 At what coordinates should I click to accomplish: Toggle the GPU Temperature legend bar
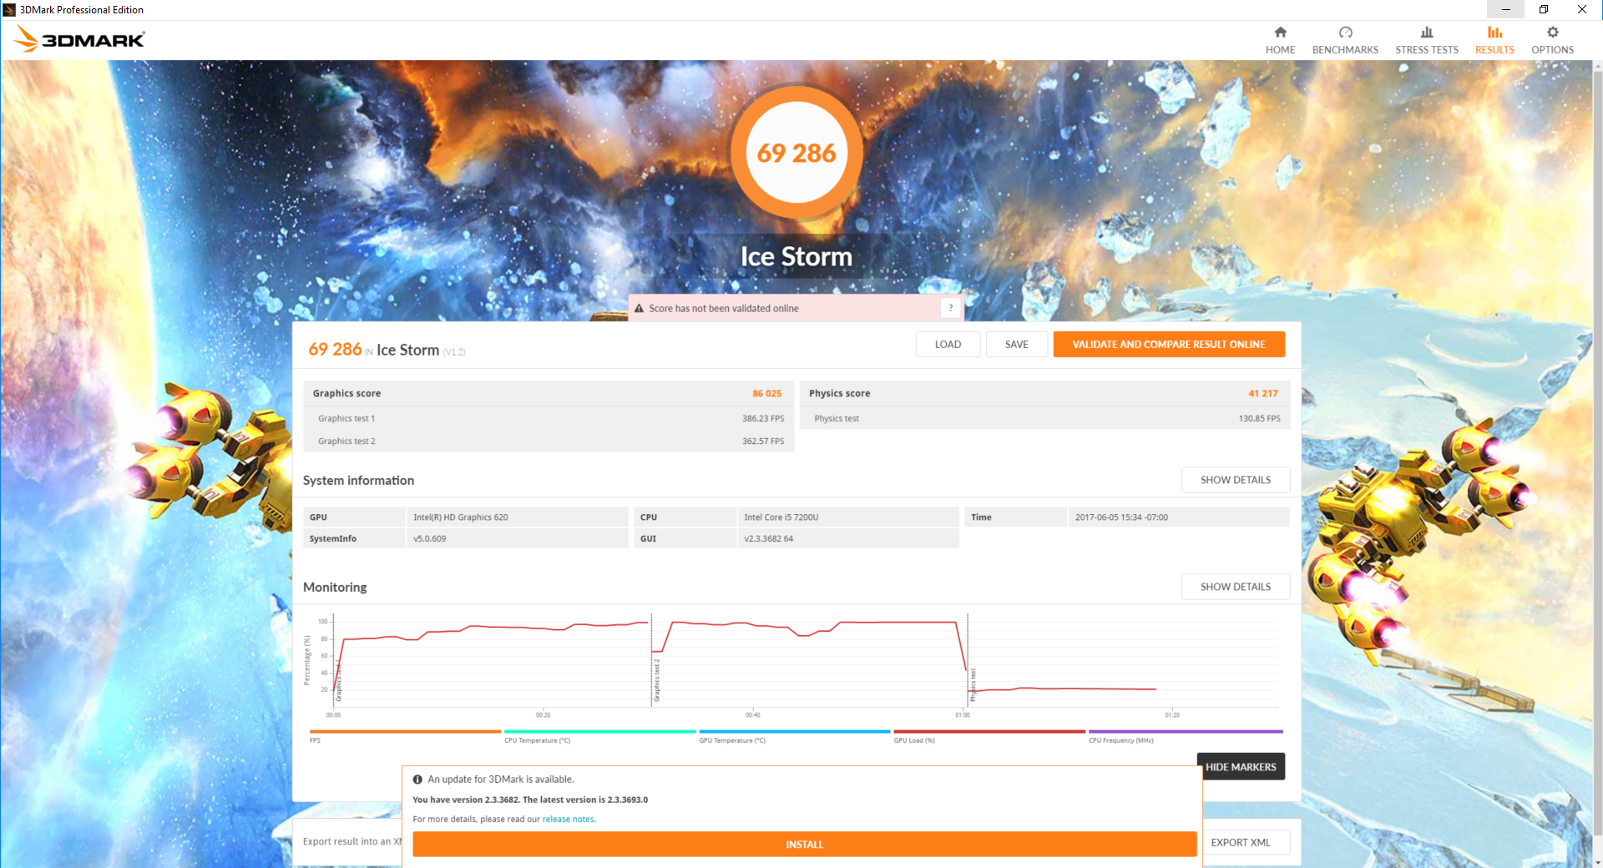coord(795,732)
